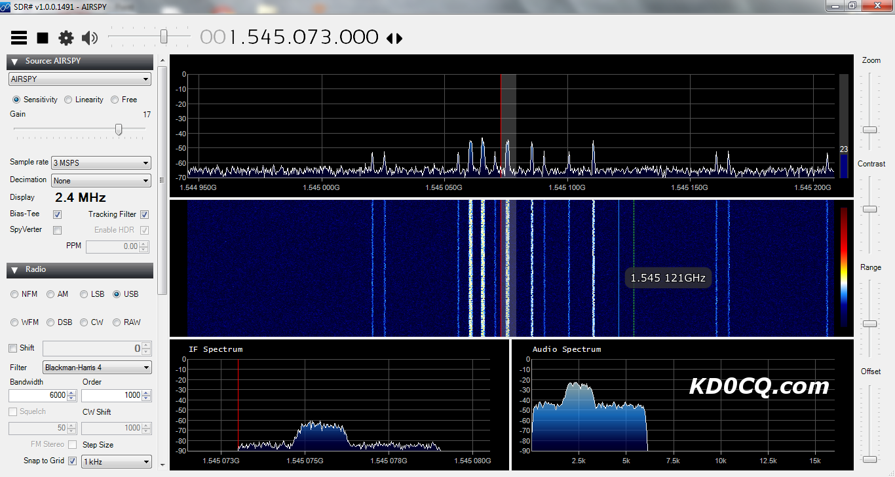Enable the Shift checkbox

click(x=12, y=348)
